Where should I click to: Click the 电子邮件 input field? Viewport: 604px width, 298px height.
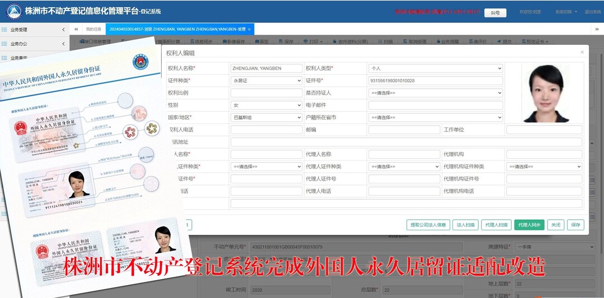click(x=435, y=105)
